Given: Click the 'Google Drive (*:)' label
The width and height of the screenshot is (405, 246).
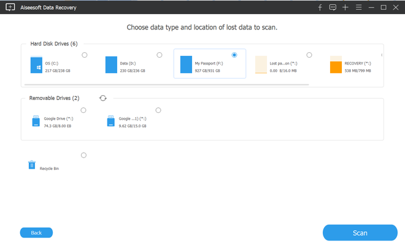Looking at the screenshot, I should coord(59,119).
